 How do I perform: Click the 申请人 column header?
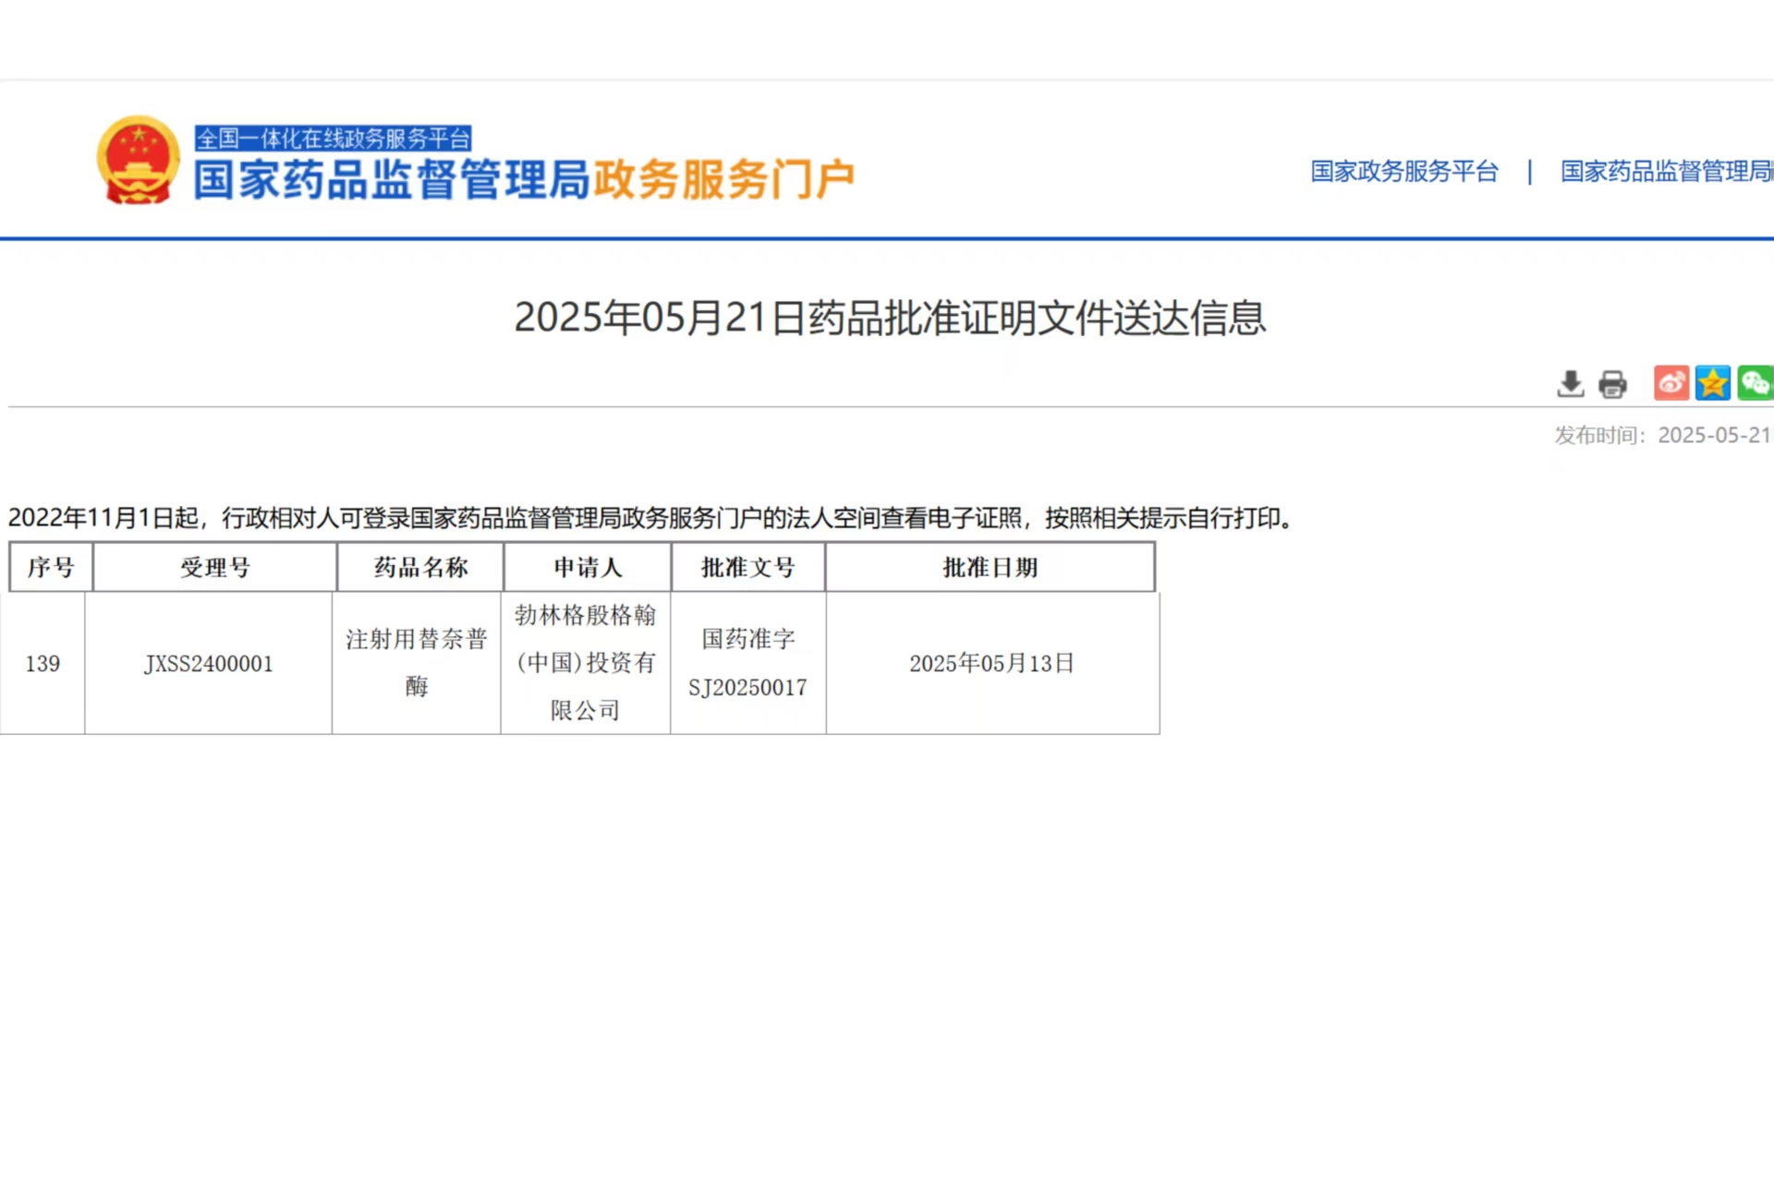click(588, 567)
